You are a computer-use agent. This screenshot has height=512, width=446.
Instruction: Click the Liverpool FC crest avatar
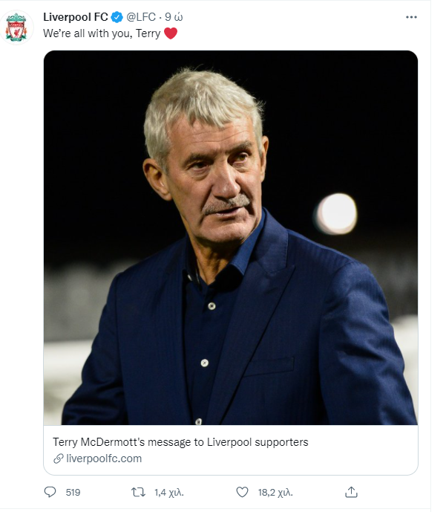coord(16,26)
